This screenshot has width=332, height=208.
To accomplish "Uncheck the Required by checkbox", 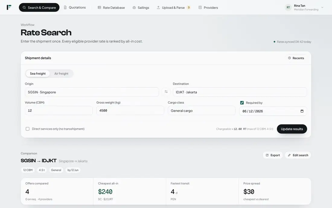I will (242, 102).
